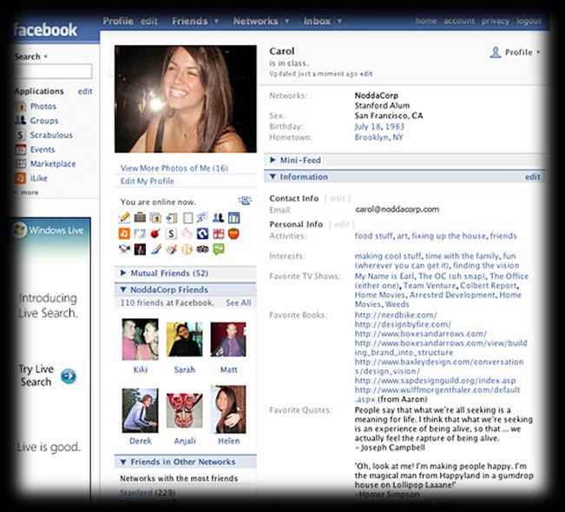This screenshot has width=565, height=512.
Task: Open Kiki's friend thumbnail
Action: pyautogui.click(x=141, y=339)
